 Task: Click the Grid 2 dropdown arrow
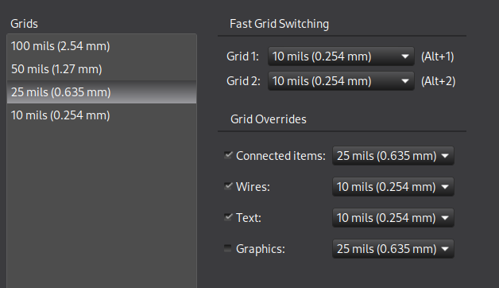coord(404,81)
